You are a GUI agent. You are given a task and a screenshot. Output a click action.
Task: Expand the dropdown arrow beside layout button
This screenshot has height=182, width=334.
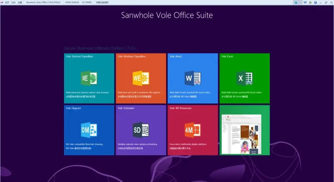point(301,2)
